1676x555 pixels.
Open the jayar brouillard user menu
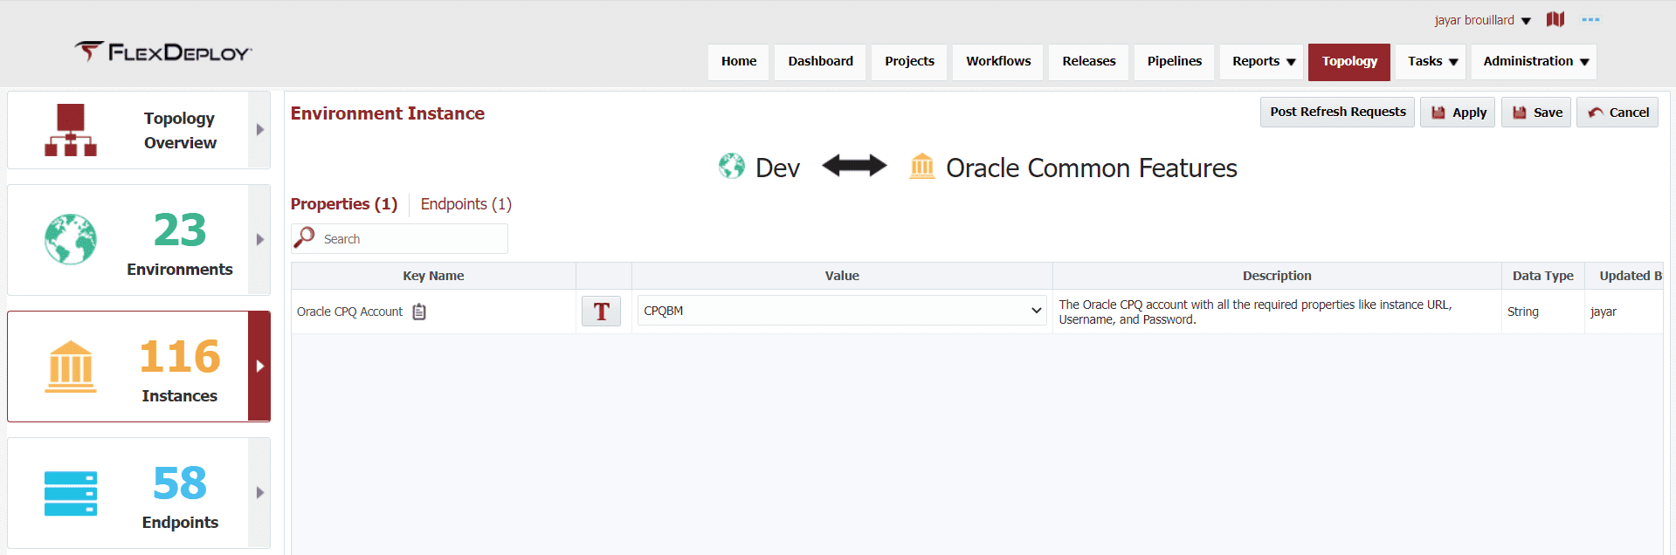(1482, 20)
